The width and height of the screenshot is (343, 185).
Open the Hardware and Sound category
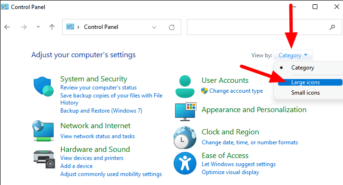point(95,149)
